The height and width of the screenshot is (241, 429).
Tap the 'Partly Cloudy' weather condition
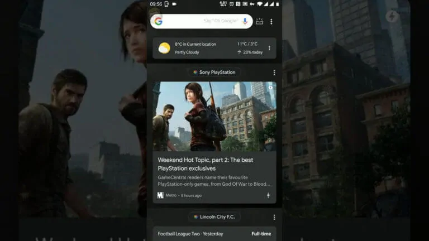coord(187,52)
